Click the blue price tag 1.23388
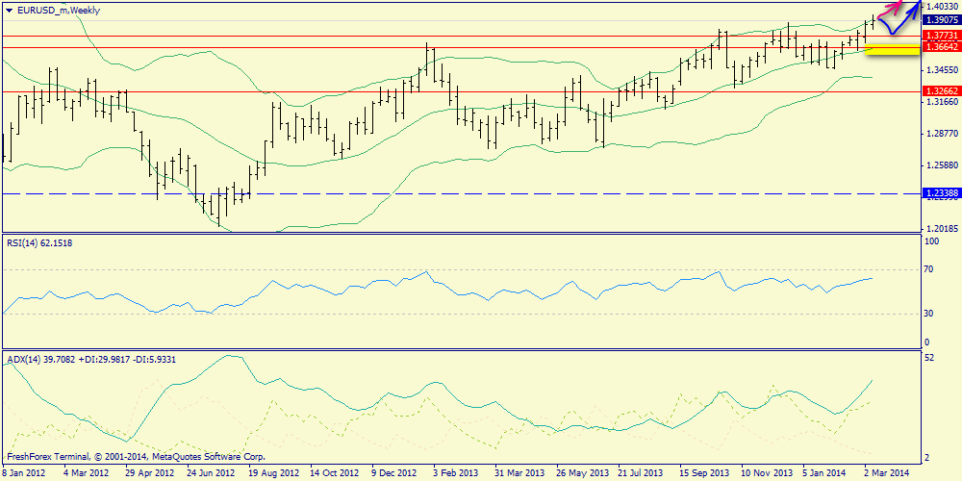 point(940,193)
